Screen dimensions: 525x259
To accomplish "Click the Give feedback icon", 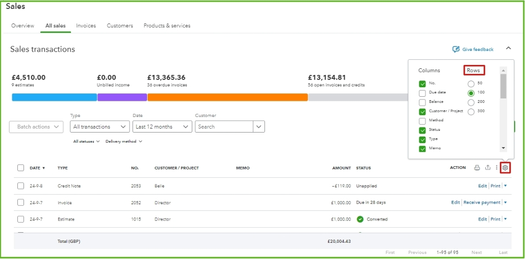I will [456, 49].
